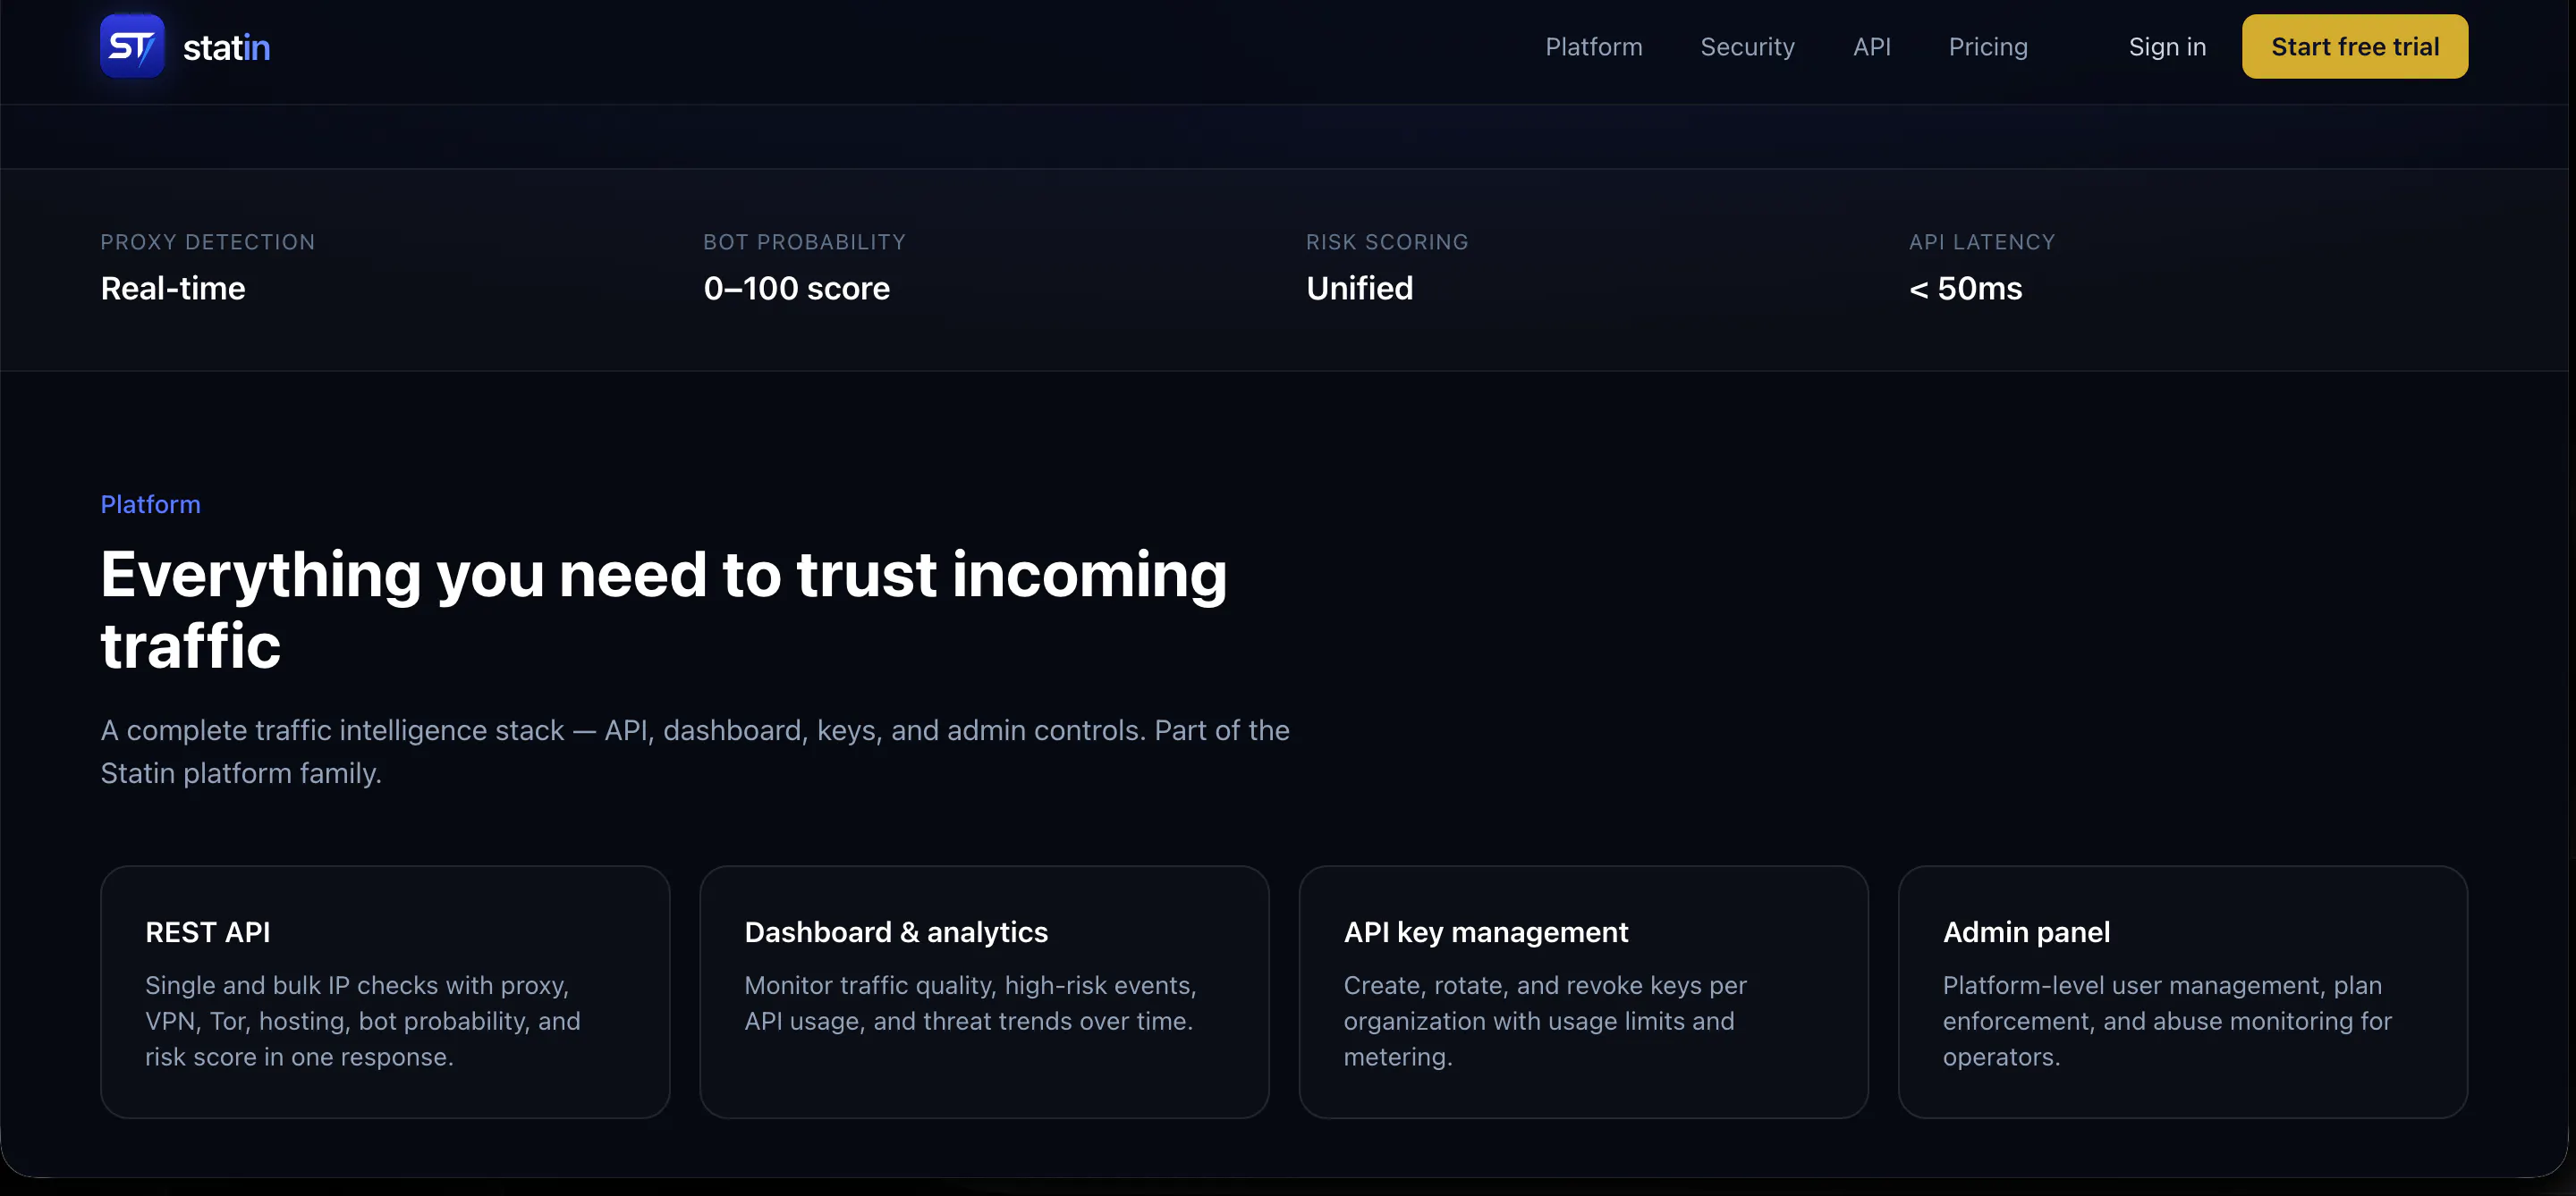Click the Sign in link
Viewport: 2576px width, 1196px height.
[2167, 47]
